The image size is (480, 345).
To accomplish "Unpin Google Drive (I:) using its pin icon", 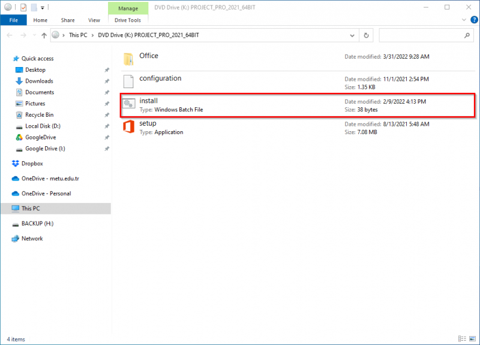I will point(107,149).
